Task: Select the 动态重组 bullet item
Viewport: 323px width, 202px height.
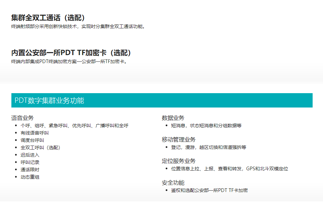Action: click(x=30, y=177)
